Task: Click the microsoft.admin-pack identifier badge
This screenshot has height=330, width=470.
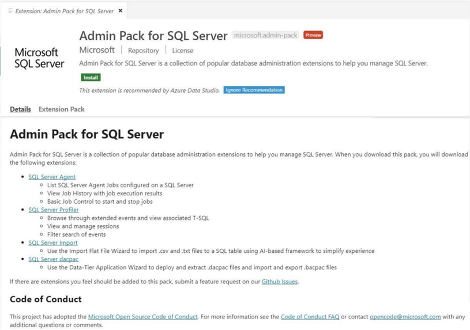Action: pyautogui.click(x=266, y=35)
